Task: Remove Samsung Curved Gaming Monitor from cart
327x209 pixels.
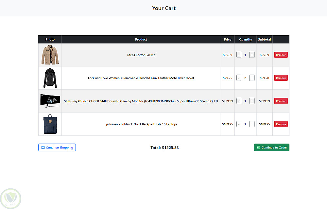Action: coord(281,101)
